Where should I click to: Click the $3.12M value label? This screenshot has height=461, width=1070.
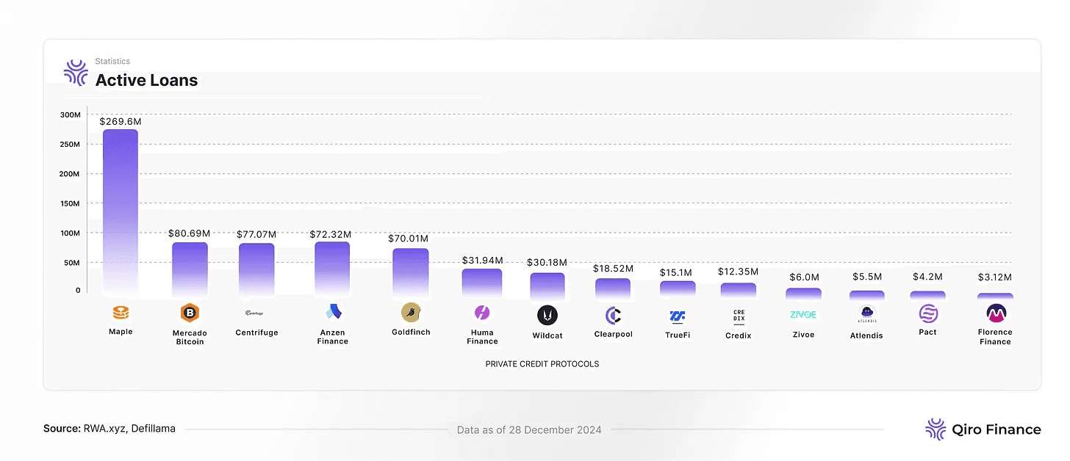pos(995,277)
